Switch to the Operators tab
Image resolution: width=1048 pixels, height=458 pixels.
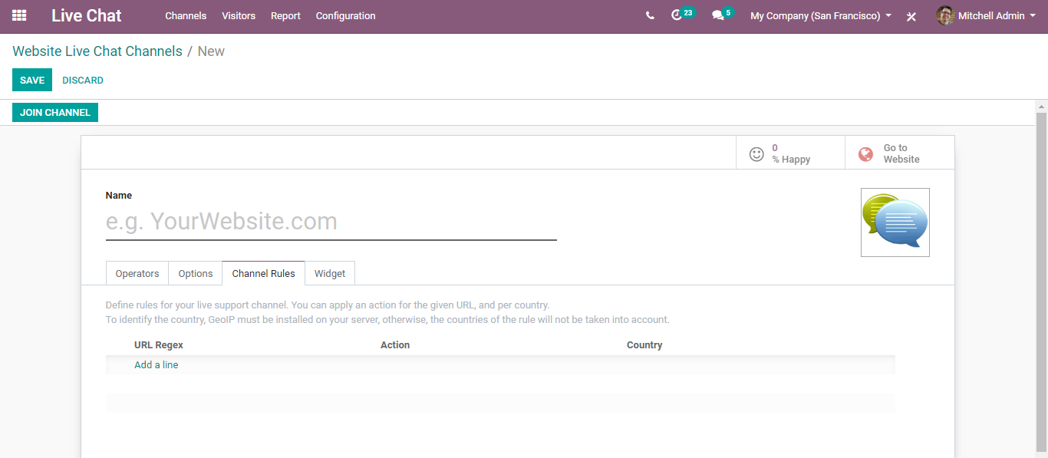137,273
